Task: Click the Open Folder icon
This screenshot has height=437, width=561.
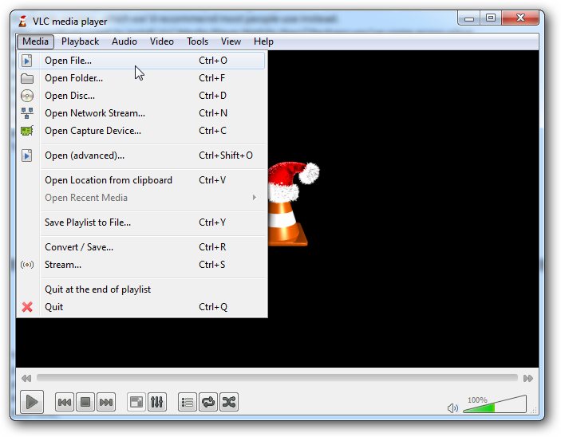Action: click(27, 78)
